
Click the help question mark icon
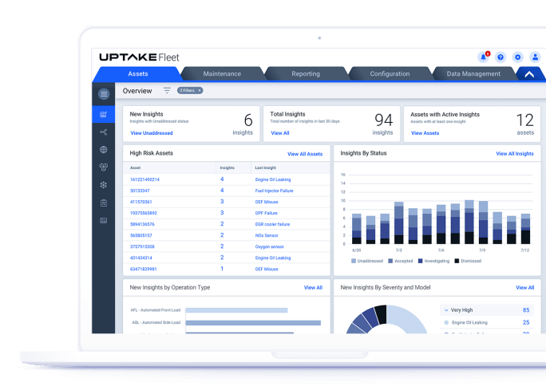pos(500,57)
